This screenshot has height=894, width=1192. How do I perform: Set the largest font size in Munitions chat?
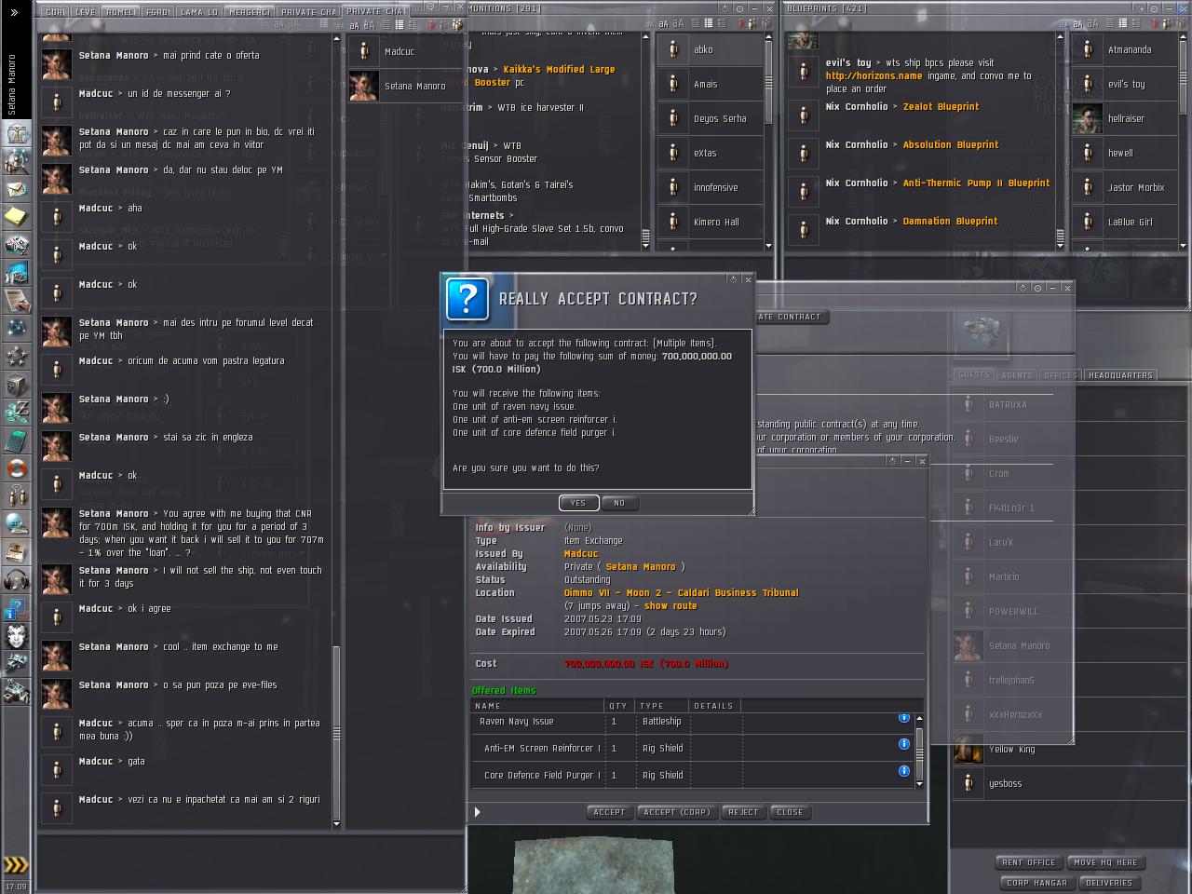pos(678,23)
